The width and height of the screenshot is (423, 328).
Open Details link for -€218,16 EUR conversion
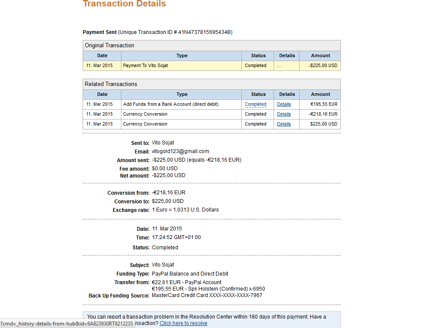(284, 114)
